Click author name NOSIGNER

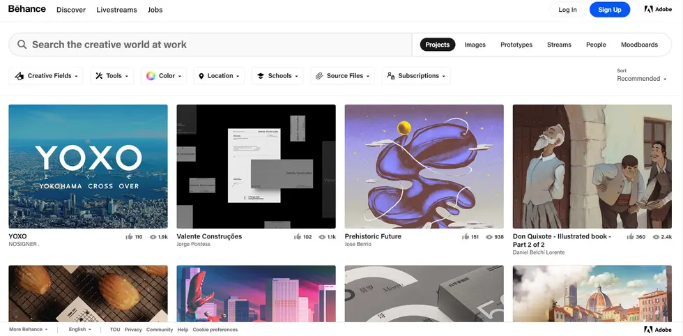coord(24,244)
